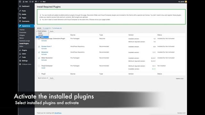Open the Elementor plugin name link
The width and height of the screenshot is (205, 115).
click(45, 52)
